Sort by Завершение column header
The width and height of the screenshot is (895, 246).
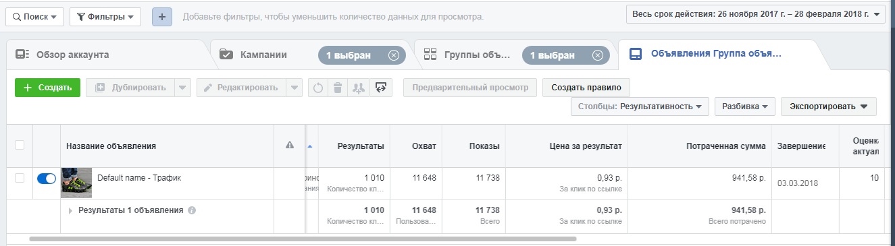click(802, 146)
